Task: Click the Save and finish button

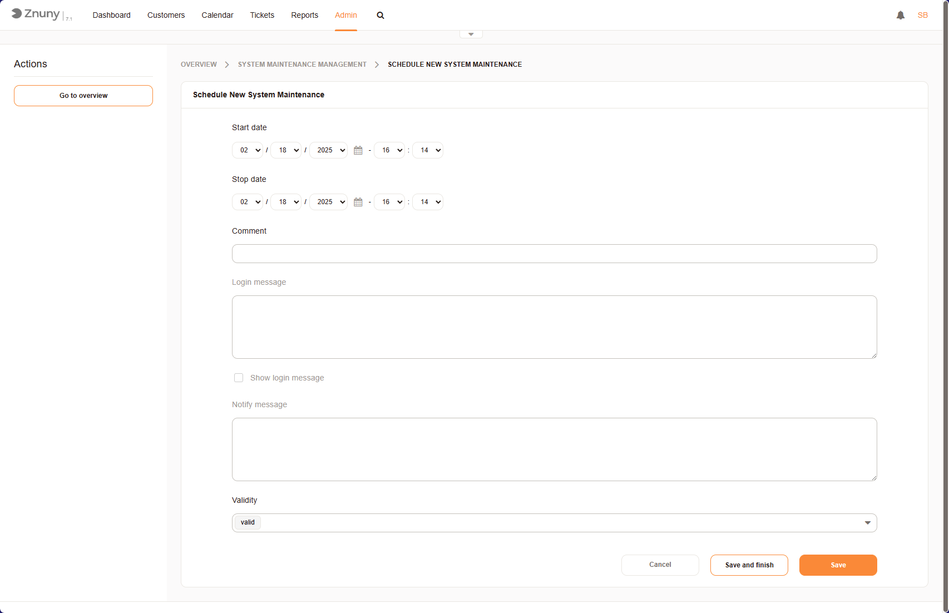Action: click(749, 565)
